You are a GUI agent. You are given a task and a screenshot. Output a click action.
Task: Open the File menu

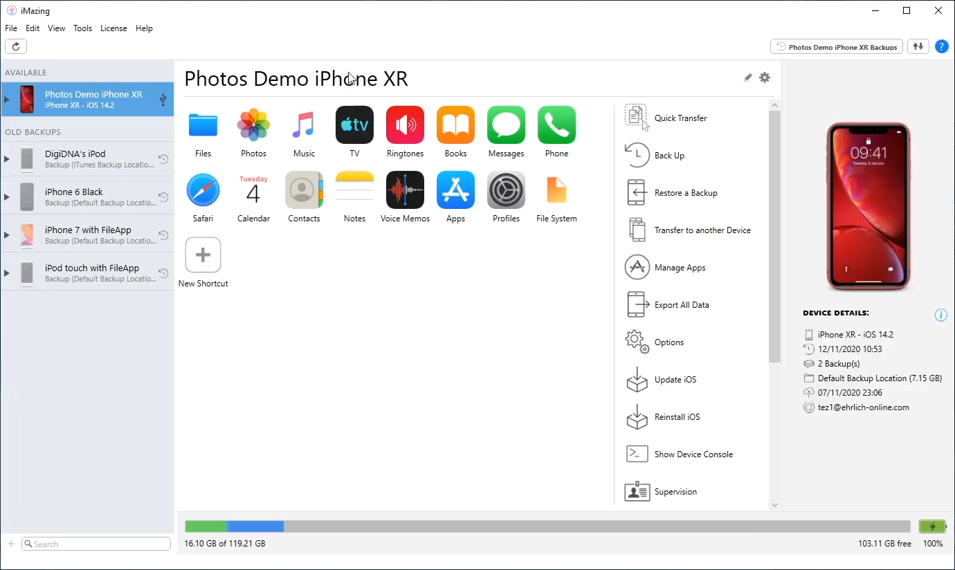pos(11,28)
